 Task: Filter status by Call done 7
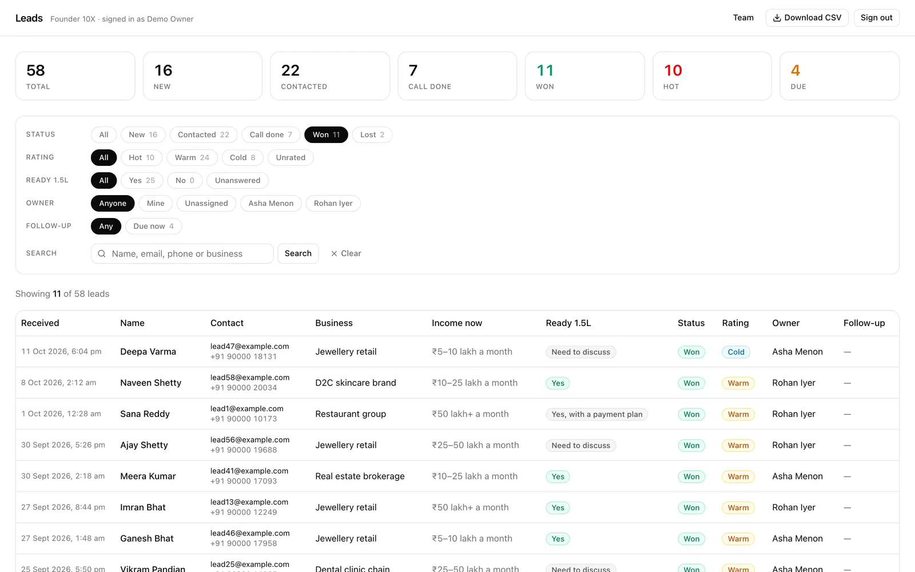coord(270,134)
